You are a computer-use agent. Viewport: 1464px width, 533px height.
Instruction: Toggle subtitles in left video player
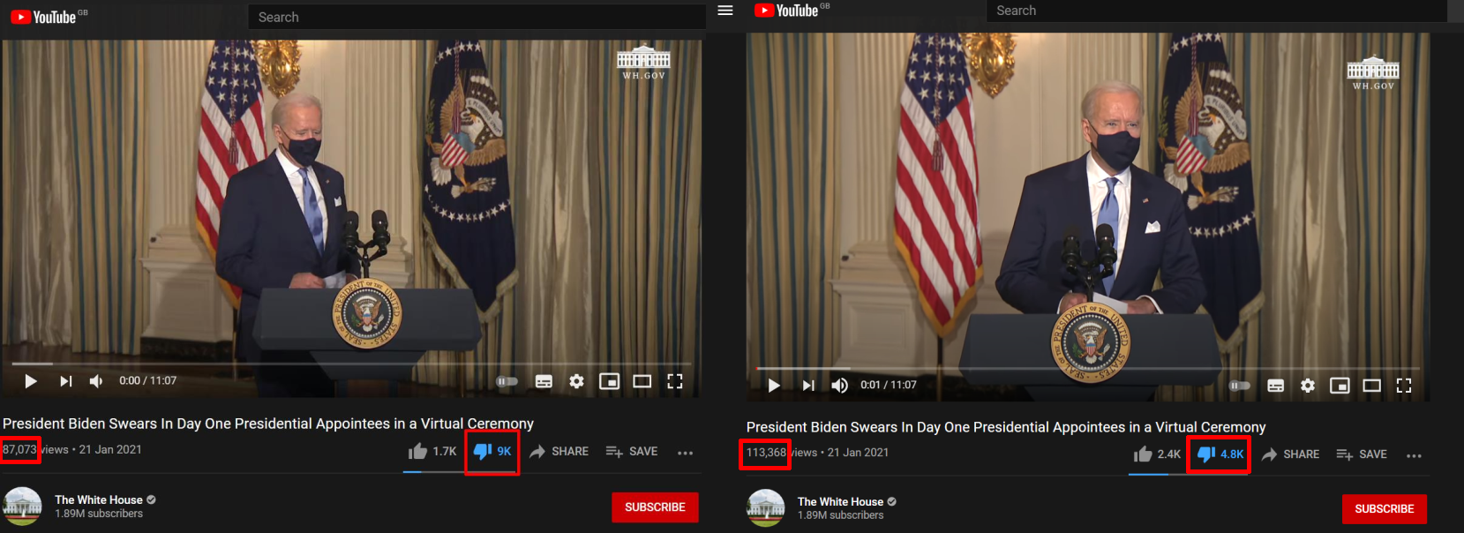tap(544, 381)
